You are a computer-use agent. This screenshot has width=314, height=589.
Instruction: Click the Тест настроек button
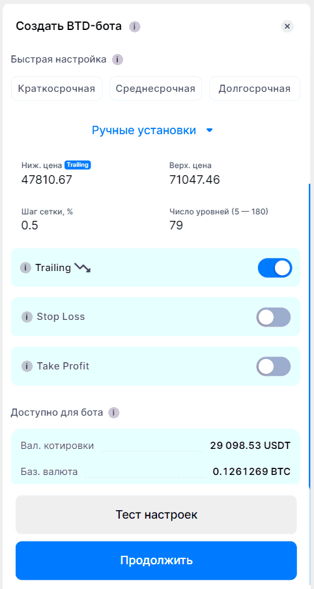click(x=156, y=515)
